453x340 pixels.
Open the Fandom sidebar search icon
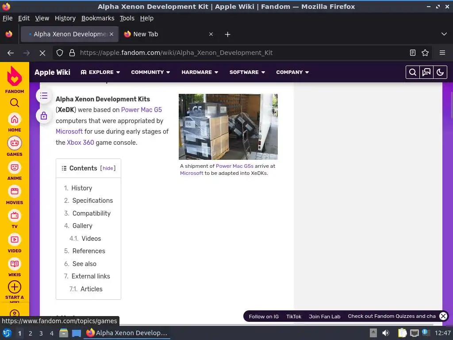tap(15, 103)
